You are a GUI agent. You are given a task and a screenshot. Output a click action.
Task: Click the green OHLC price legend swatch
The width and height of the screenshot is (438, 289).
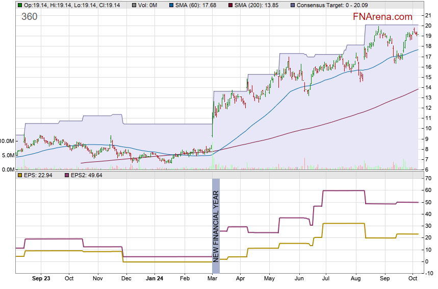19,5
